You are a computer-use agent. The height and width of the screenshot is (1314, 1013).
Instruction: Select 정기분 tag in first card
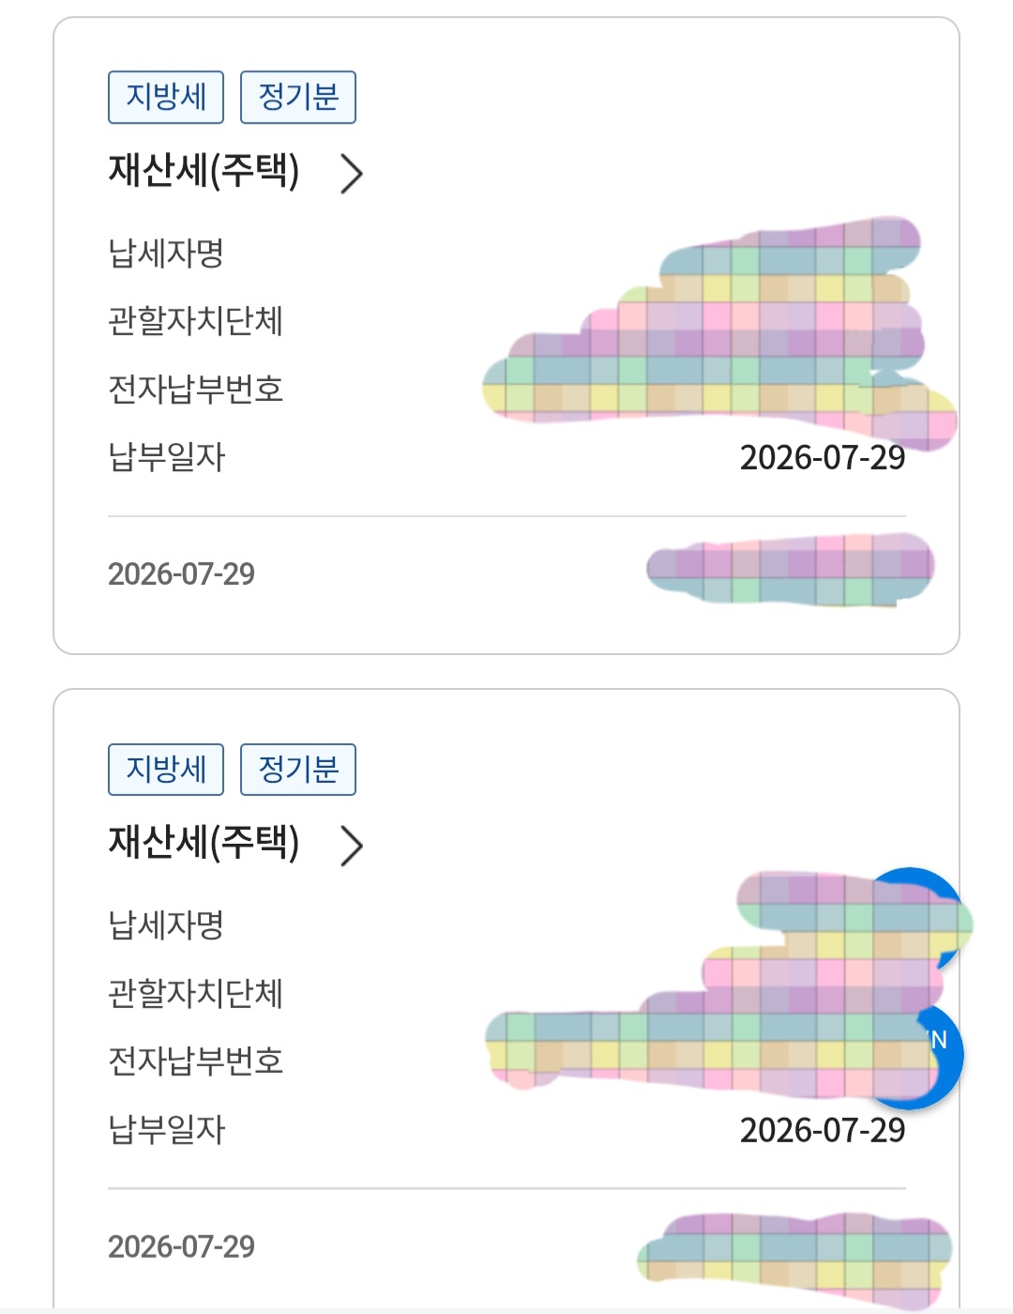298,97
